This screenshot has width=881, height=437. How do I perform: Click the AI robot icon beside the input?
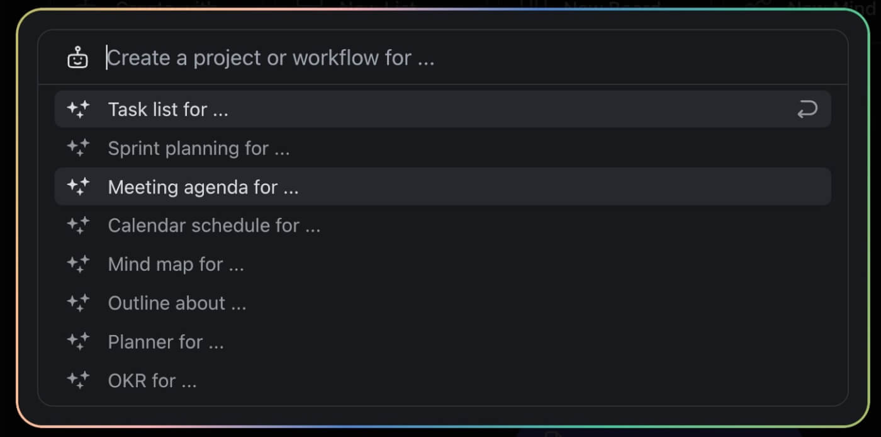coord(77,57)
